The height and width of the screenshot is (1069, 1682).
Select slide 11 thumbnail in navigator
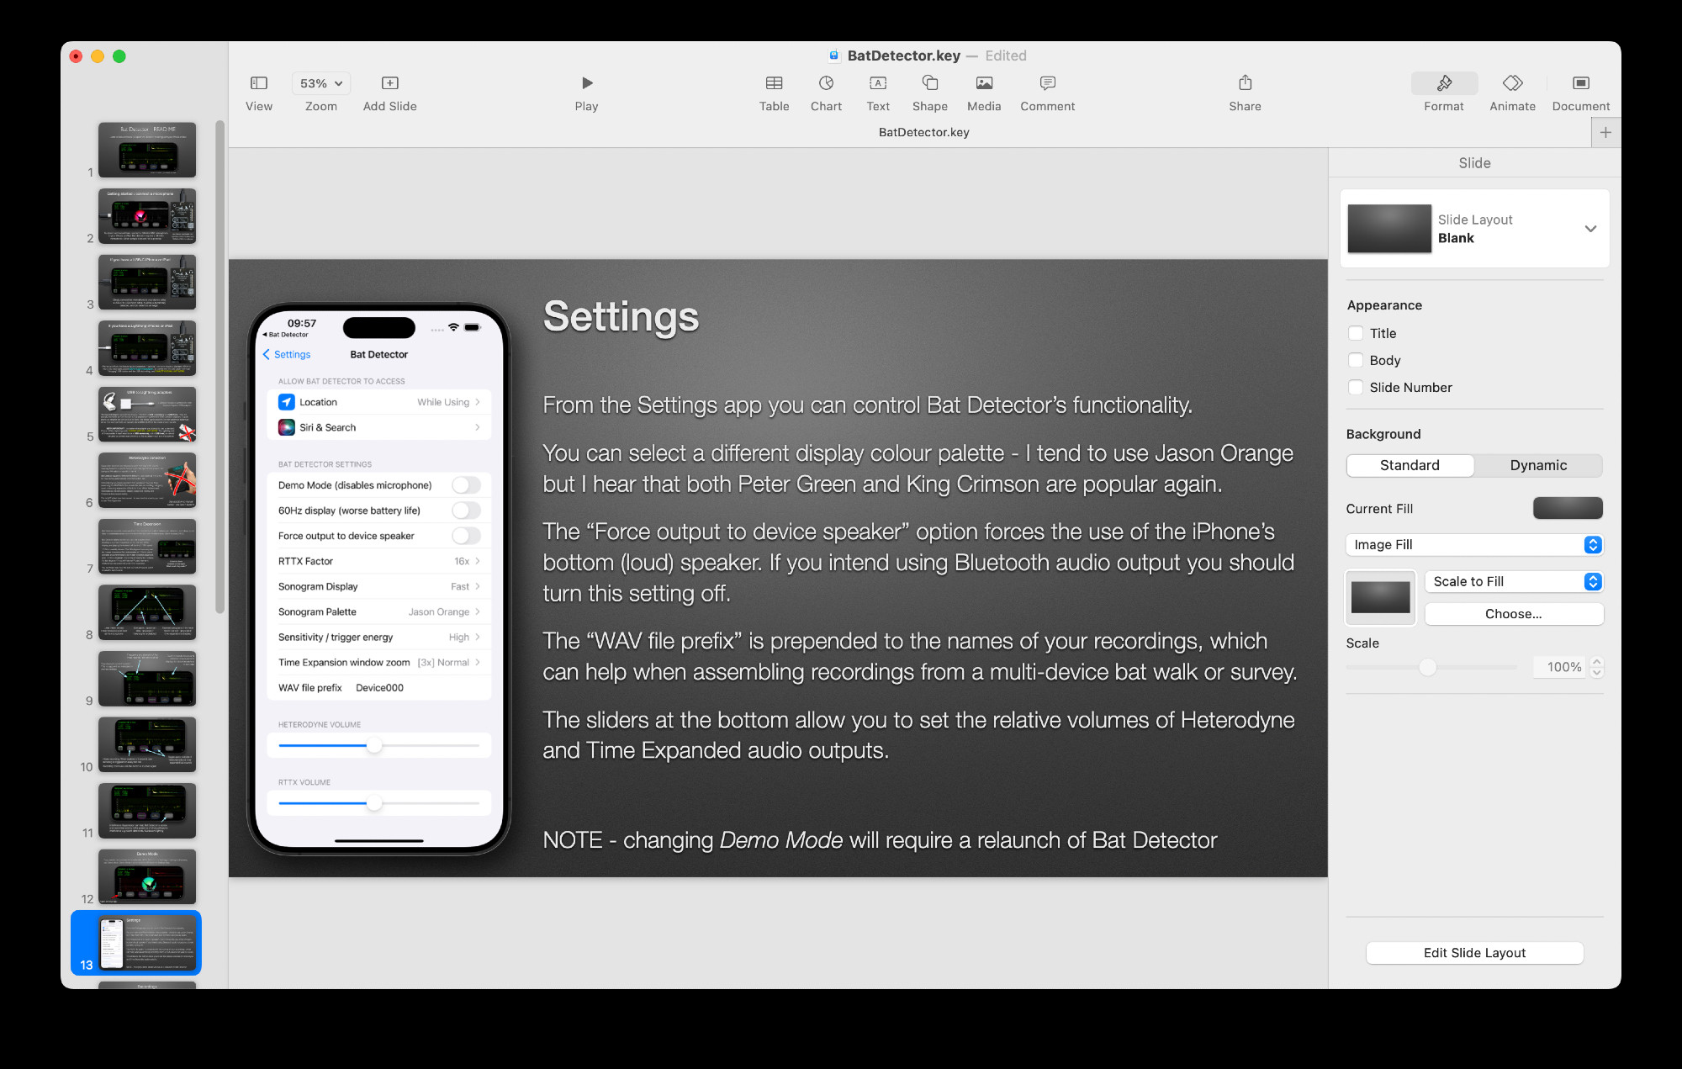point(147,811)
